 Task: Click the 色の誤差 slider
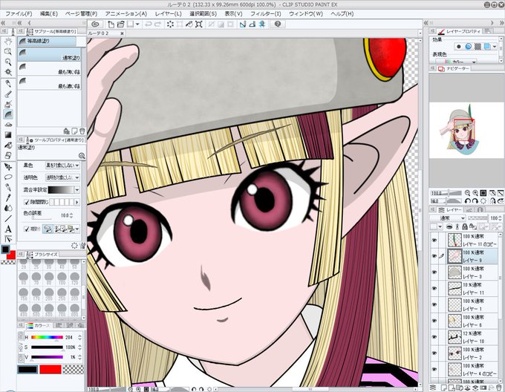pos(42,218)
